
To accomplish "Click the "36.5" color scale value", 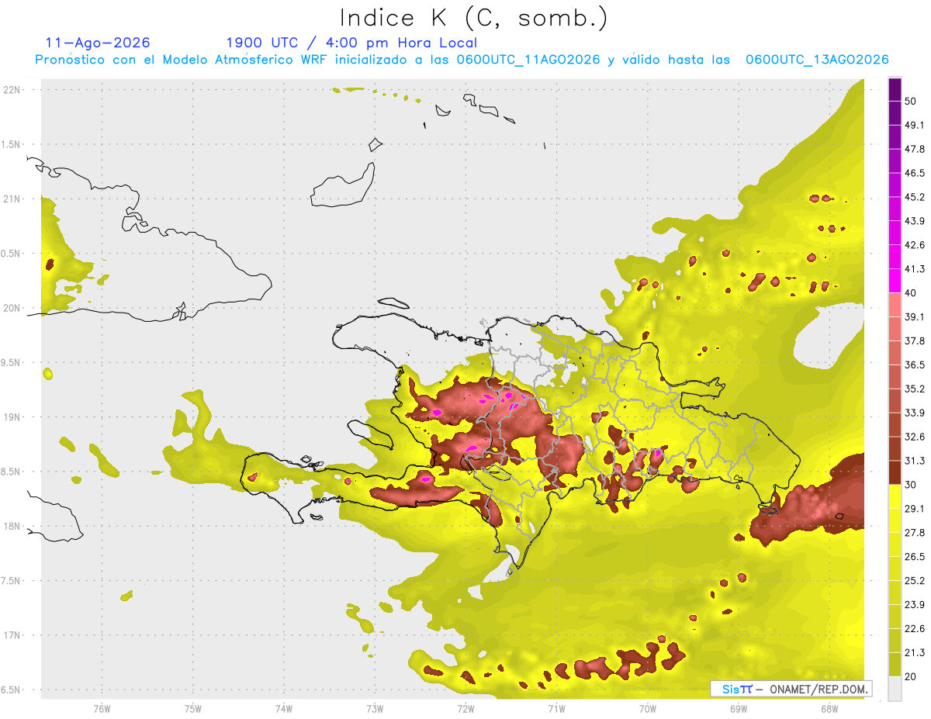I will [x=914, y=365].
